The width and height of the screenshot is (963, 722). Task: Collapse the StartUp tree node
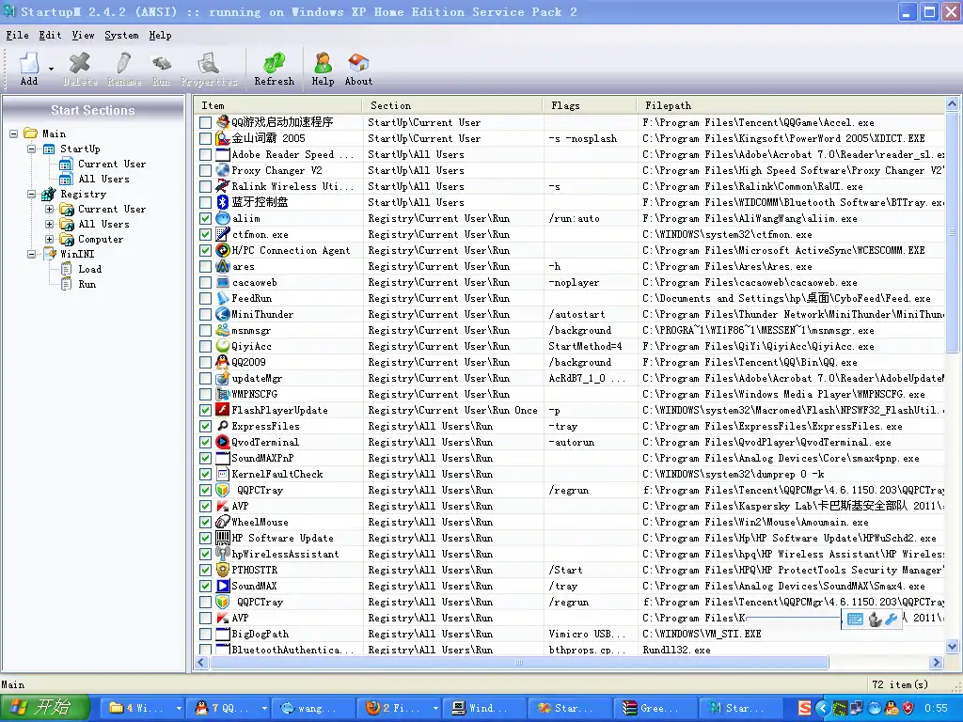click(31, 149)
